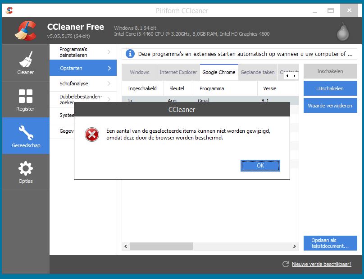364x279 pixels.
Task: Switch to the Google Chrome tab
Action: [x=219, y=72]
